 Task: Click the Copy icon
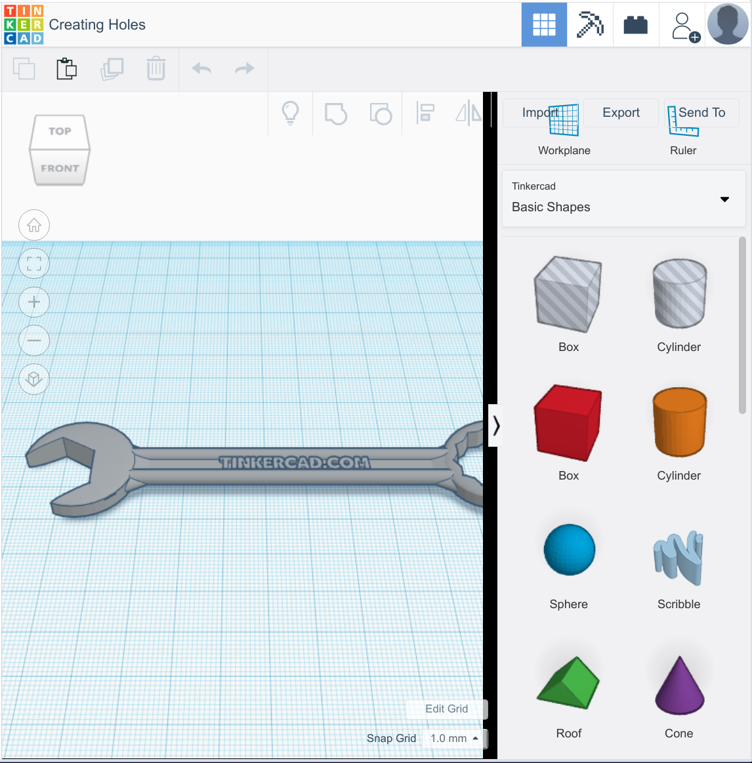pyautogui.click(x=24, y=69)
